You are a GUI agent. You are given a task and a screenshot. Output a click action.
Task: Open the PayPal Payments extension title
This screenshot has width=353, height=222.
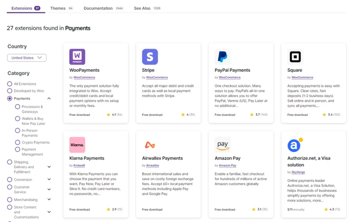232,70
